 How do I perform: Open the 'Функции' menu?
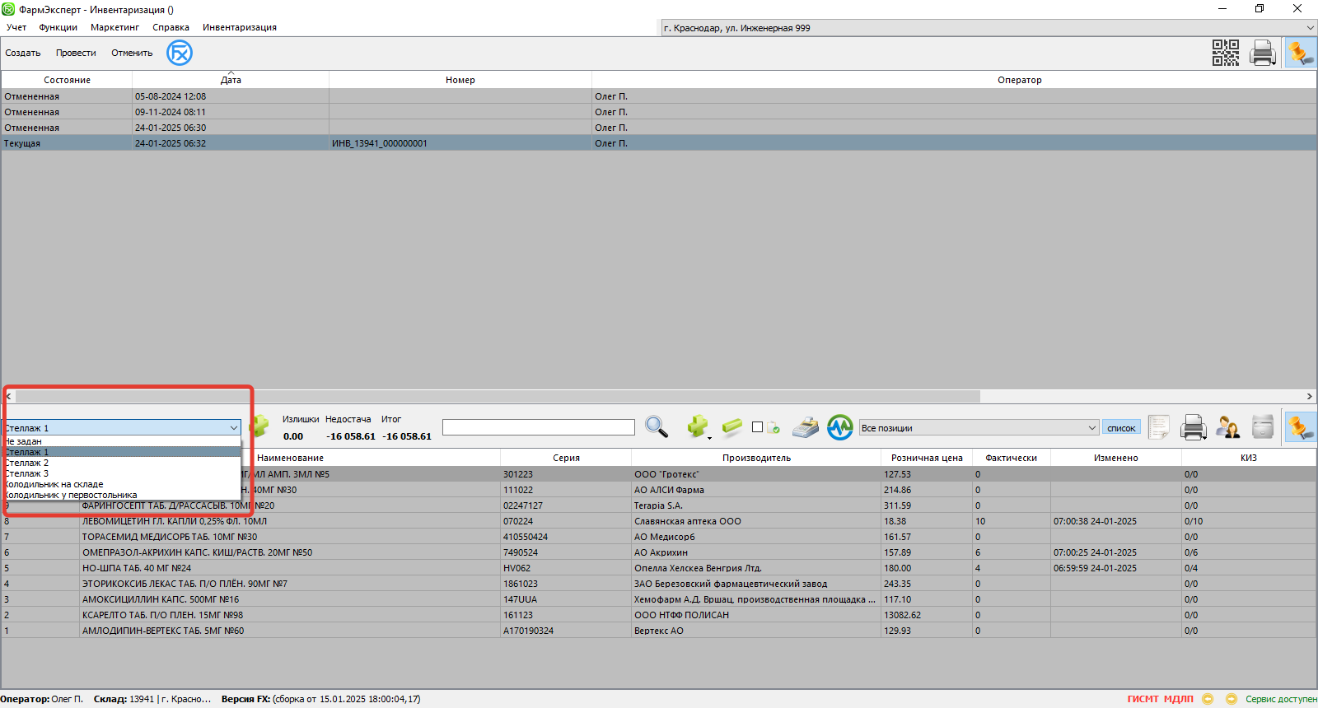tap(58, 27)
